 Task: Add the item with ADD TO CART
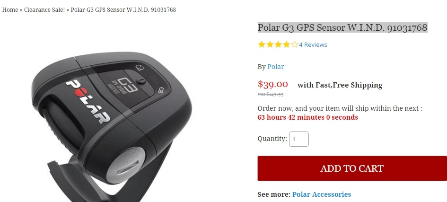[x=352, y=168]
